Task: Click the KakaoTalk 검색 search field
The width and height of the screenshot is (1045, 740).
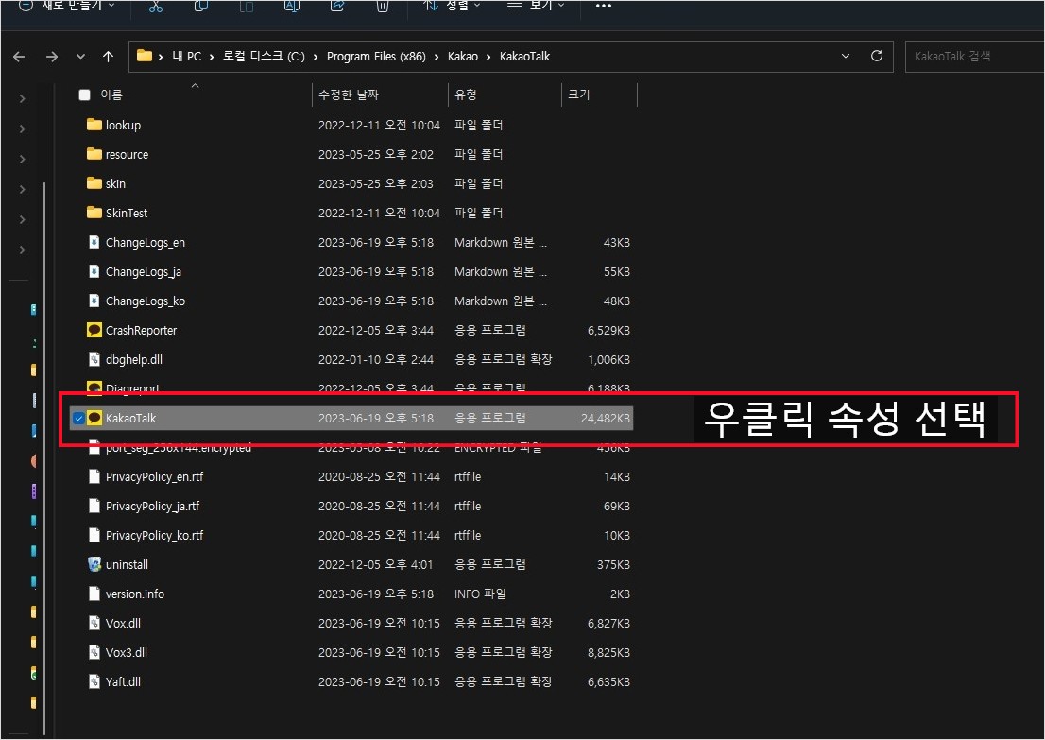Action: tap(974, 56)
